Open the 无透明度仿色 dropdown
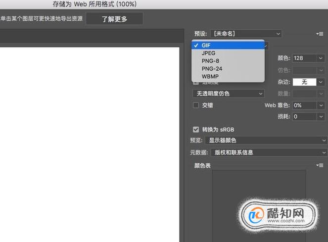 229,94
